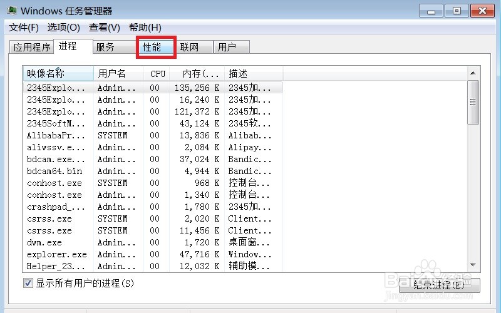Click the 47,716 K memory value
The height and width of the screenshot is (313, 501).
(x=199, y=255)
